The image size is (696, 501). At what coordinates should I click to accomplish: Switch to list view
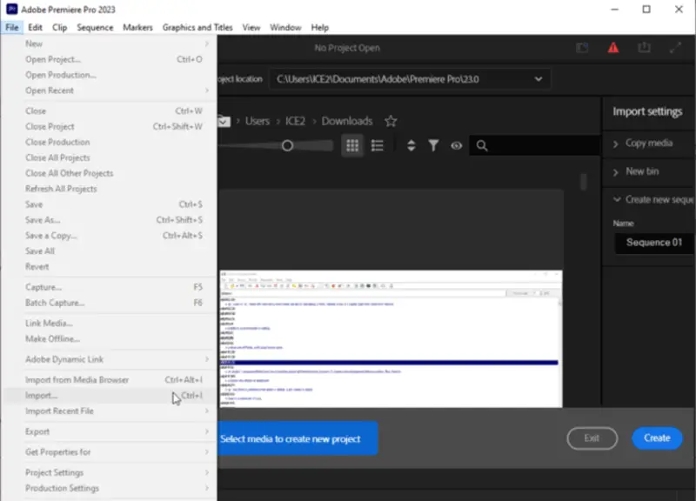pos(378,145)
